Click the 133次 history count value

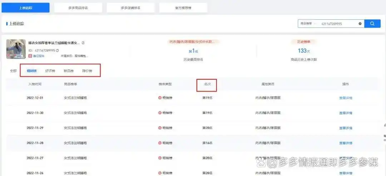coord(303,51)
